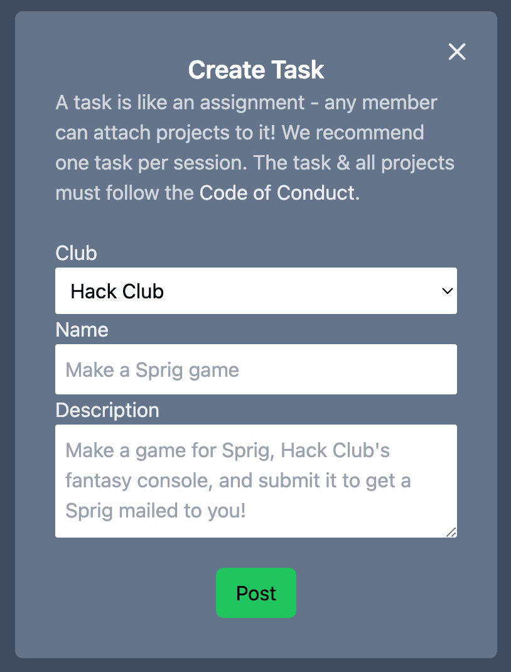This screenshot has height=672, width=511.
Task: Grab the Description textarea resize handle
Action: [451, 532]
